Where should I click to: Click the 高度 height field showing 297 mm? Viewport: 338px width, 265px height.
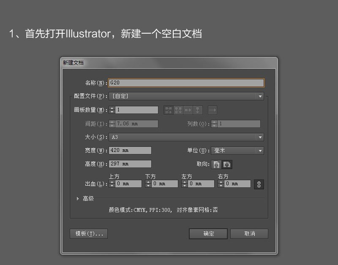point(130,164)
